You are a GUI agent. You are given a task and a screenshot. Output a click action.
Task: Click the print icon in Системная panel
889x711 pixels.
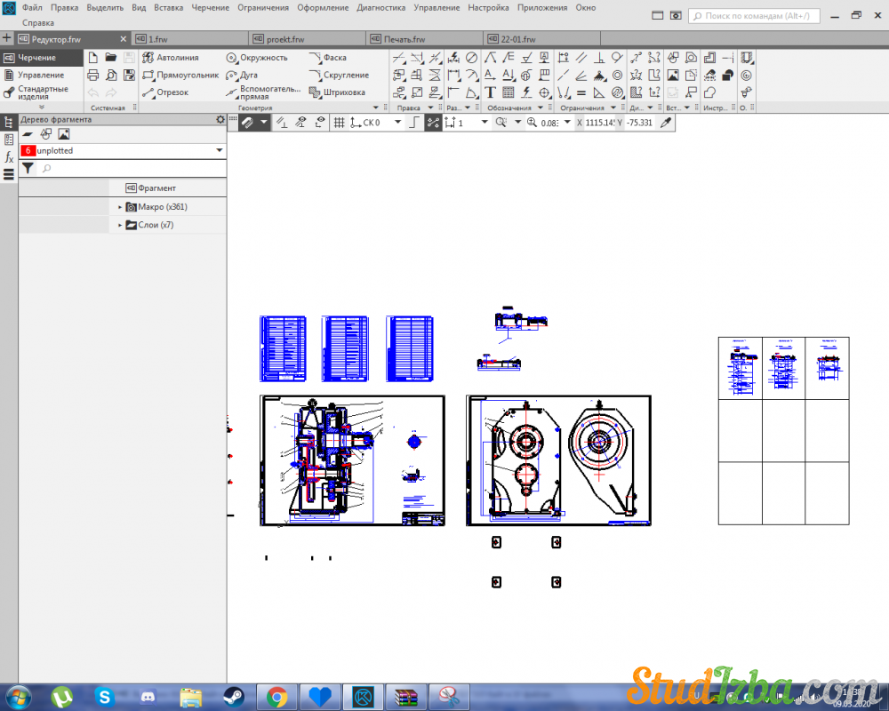click(x=92, y=76)
